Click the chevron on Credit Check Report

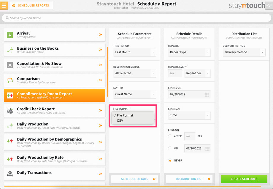click(x=101, y=110)
